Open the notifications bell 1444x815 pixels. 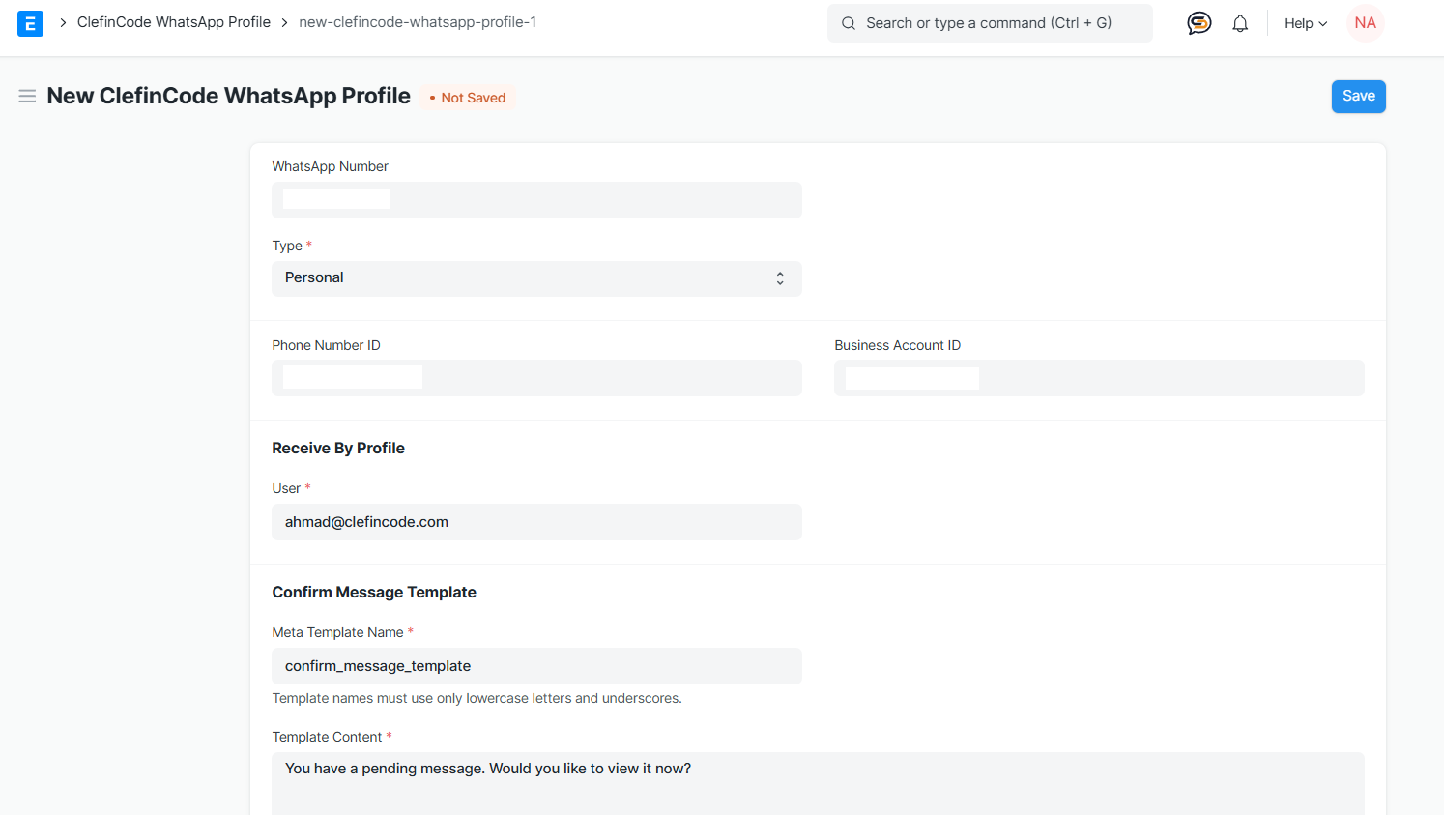click(1240, 23)
